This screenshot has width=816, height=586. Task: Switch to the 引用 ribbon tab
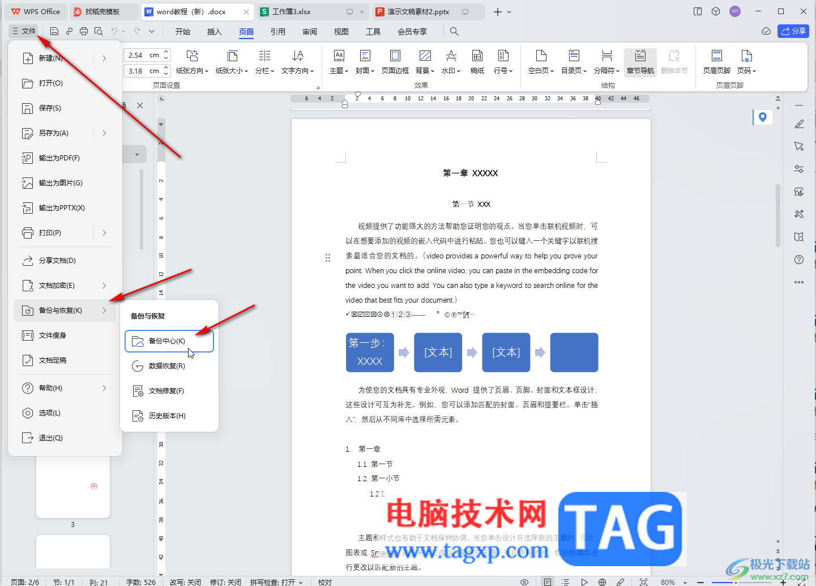tap(278, 32)
